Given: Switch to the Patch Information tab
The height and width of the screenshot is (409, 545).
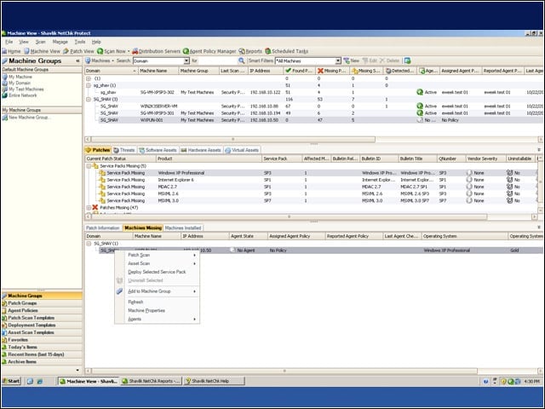Looking at the screenshot, I should [x=103, y=228].
